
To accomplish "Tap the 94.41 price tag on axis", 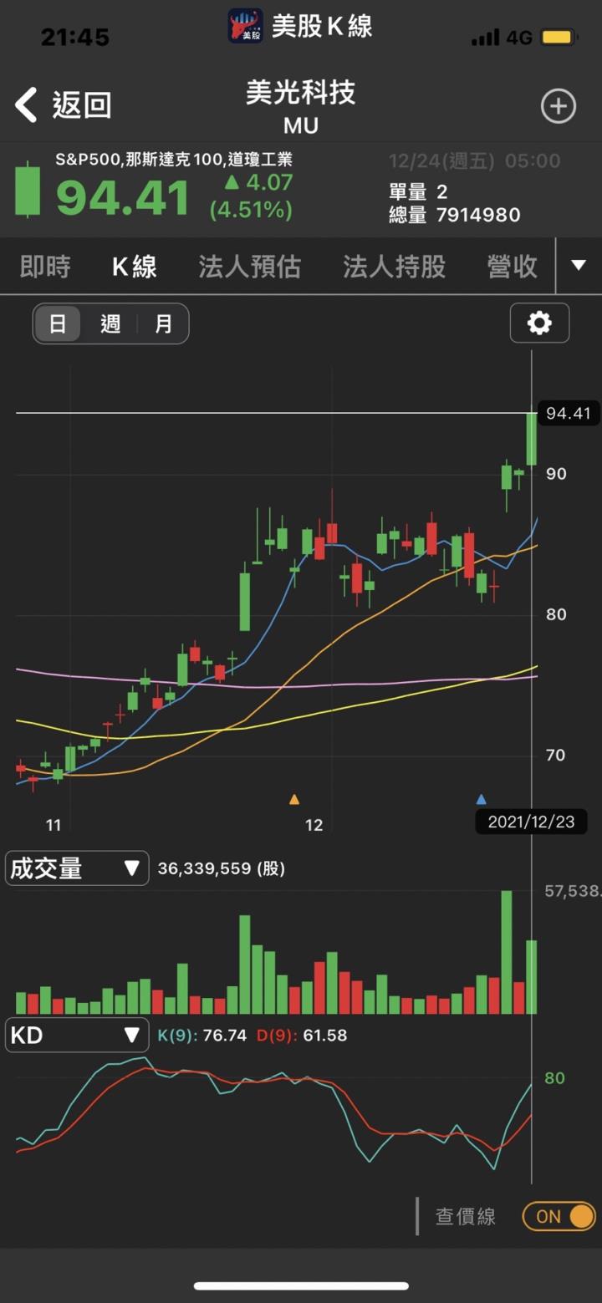I will coord(568,413).
